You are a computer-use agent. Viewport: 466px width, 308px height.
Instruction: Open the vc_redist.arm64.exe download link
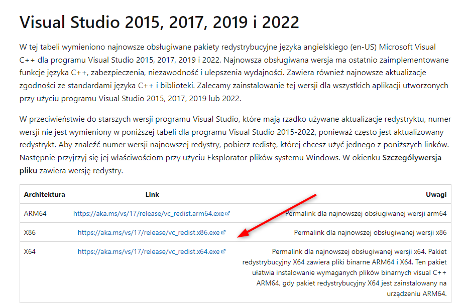pos(149,213)
